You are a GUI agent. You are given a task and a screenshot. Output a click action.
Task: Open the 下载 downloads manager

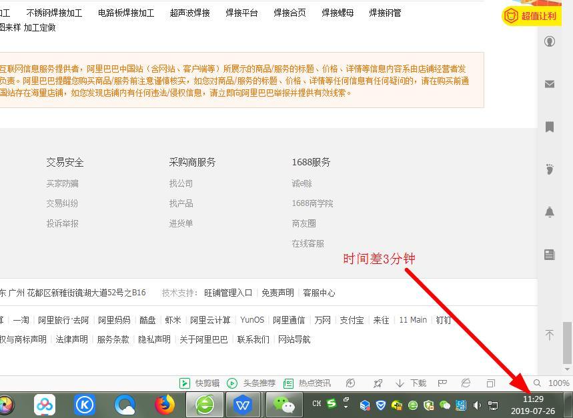(x=411, y=383)
